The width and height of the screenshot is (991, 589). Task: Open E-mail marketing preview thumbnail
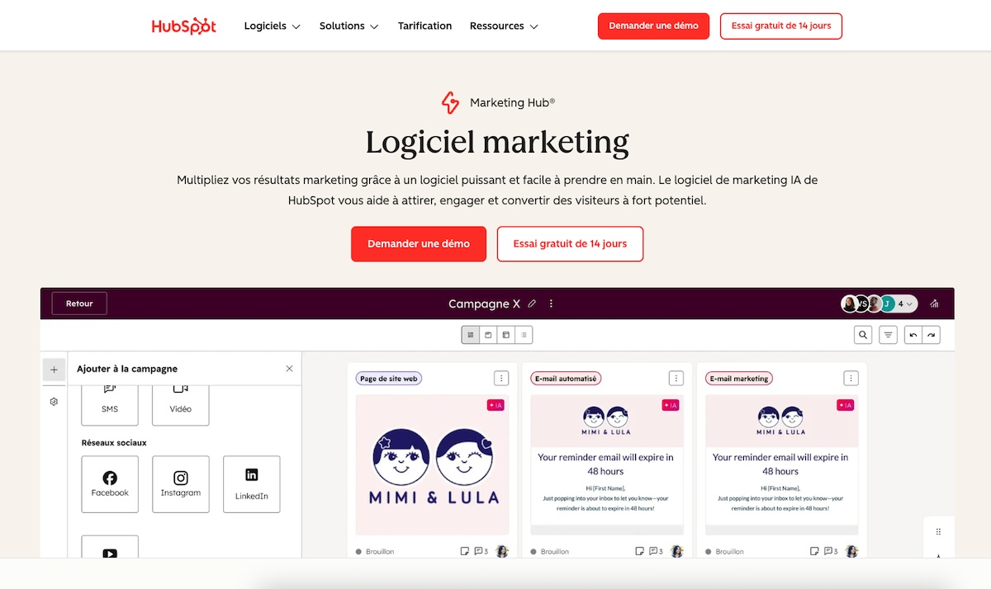pyautogui.click(x=782, y=464)
